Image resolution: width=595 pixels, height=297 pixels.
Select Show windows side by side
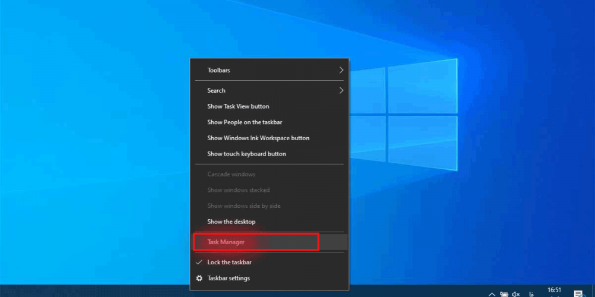(269, 206)
